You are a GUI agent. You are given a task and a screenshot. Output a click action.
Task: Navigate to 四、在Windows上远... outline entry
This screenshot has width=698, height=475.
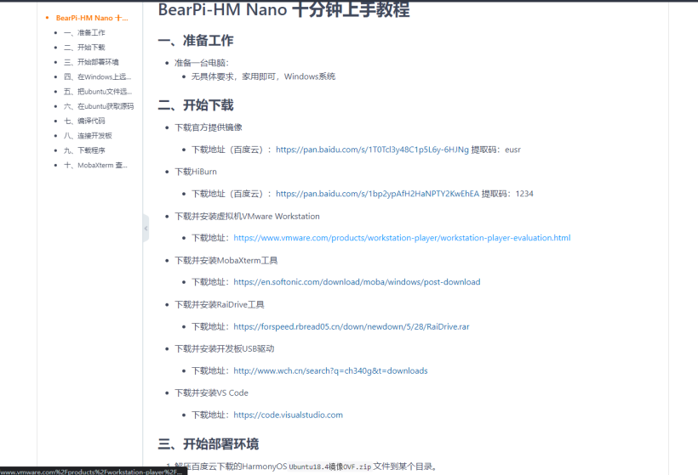[x=98, y=76]
